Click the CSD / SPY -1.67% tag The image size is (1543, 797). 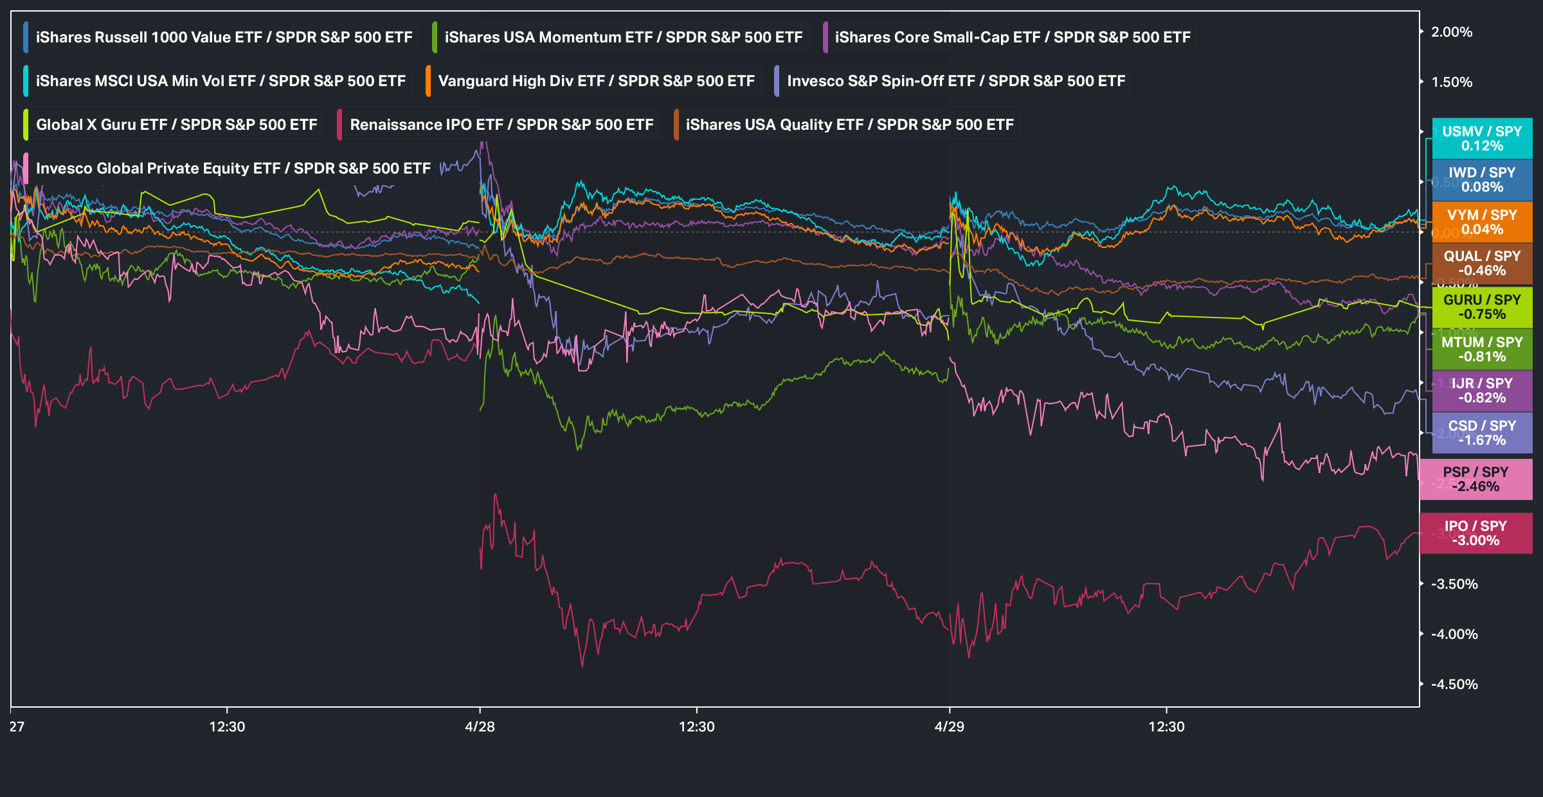pyautogui.click(x=1481, y=433)
